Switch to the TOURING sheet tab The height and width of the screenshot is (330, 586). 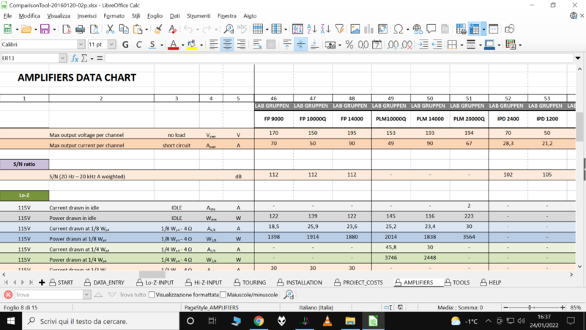249,282
